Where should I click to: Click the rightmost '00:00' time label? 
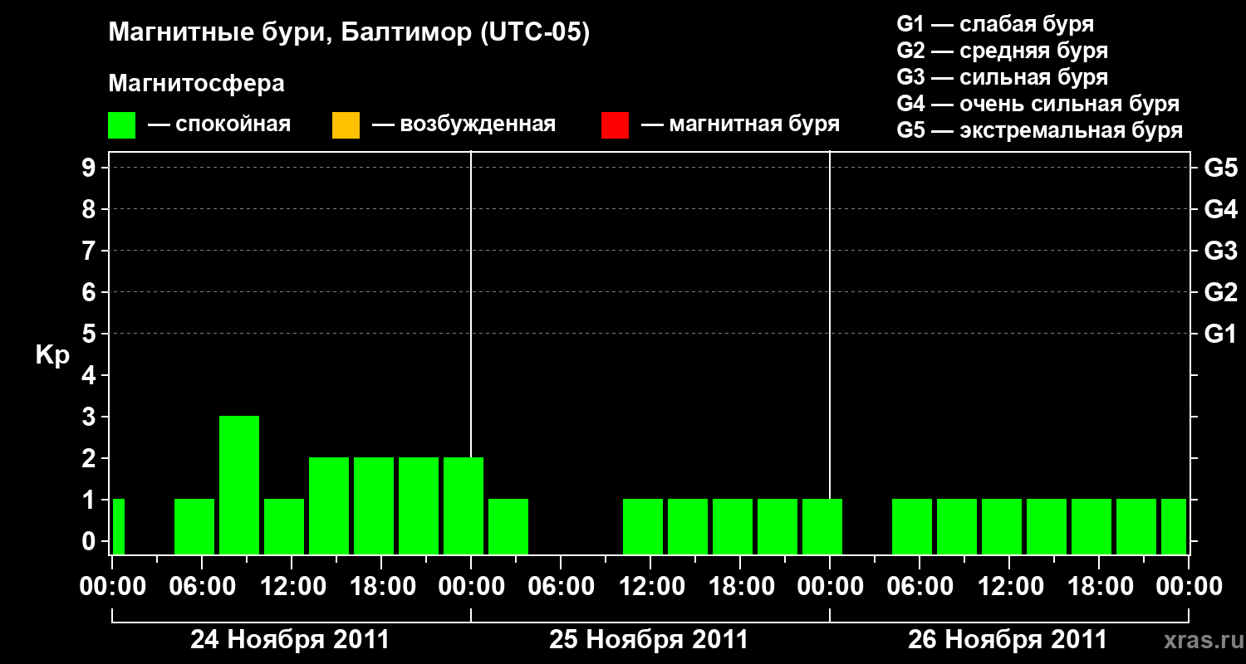(x=1189, y=587)
